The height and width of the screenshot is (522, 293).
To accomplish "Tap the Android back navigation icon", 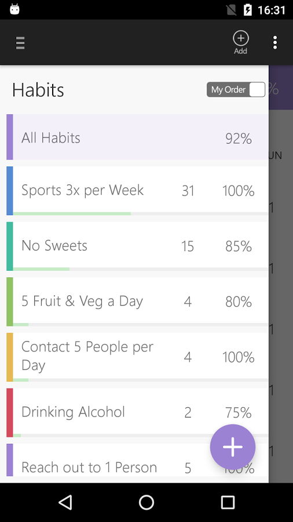I will tap(65, 502).
